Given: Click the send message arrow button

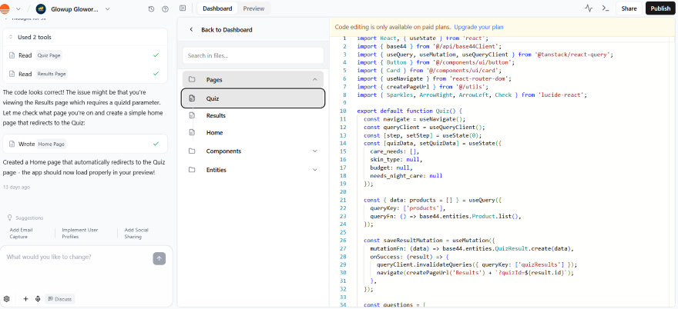Looking at the screenshot, I should (159, 258).
